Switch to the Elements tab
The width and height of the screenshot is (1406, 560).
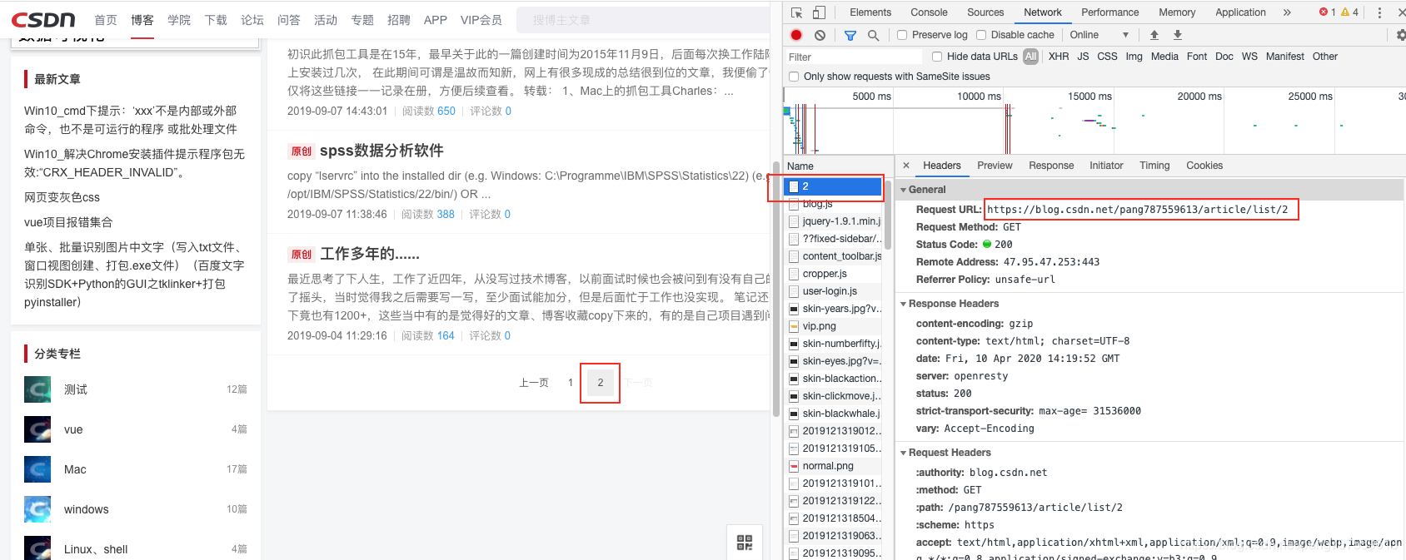(870, 12)
